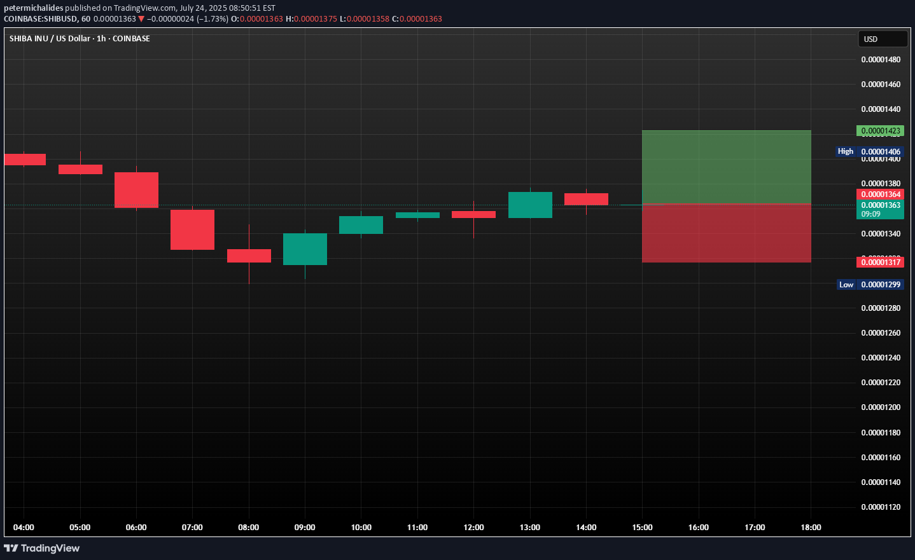Click the 0.00001260 price axis label
The width and height of the screenshot is (915, 560).
[881, 333]
